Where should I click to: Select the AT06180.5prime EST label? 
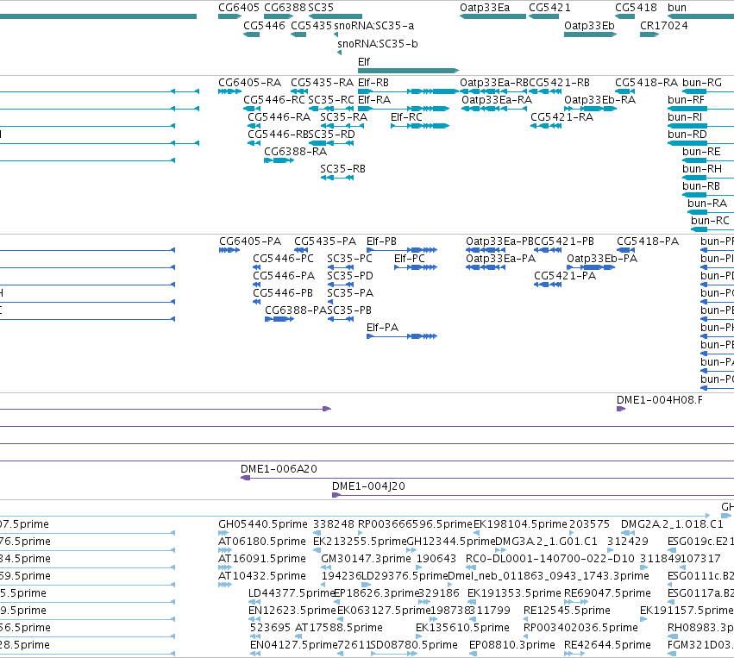point(261,542)
